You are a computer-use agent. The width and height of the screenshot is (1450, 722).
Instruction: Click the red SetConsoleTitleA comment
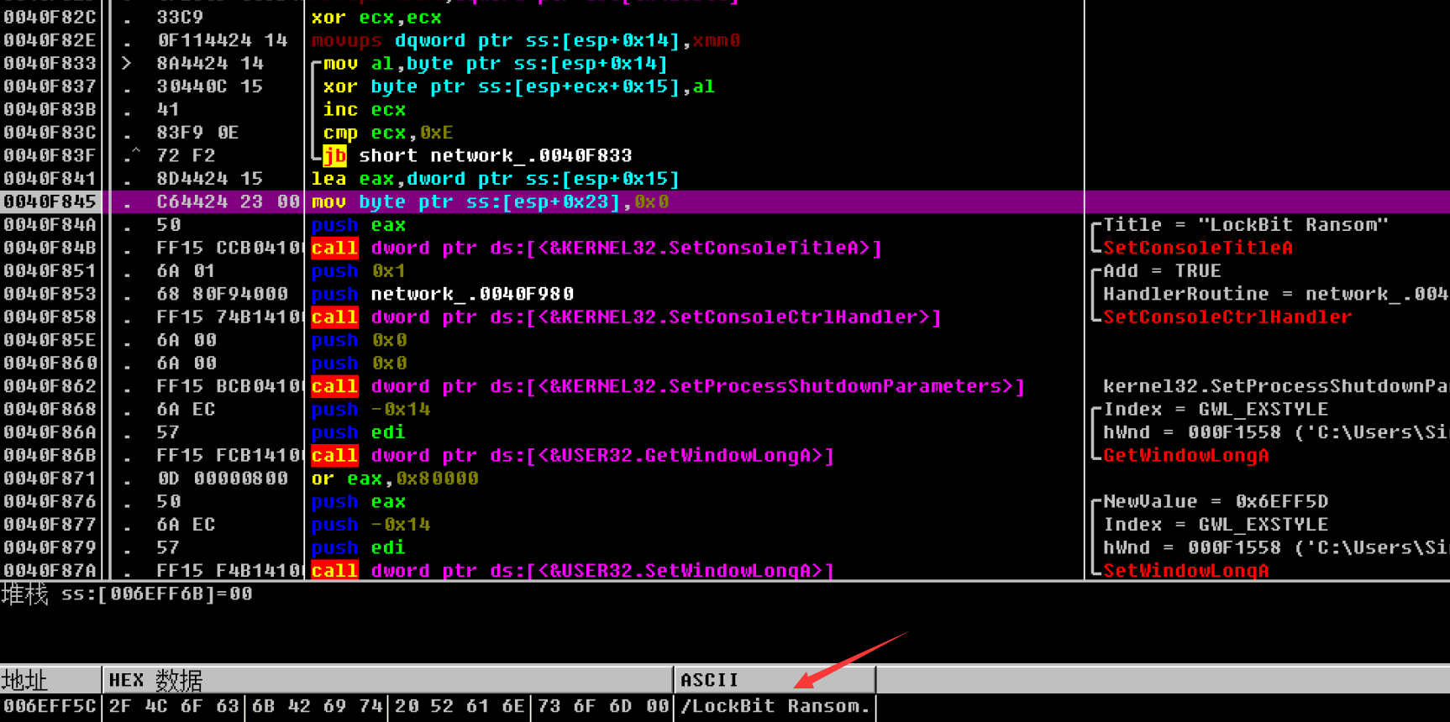point(1198,248)
